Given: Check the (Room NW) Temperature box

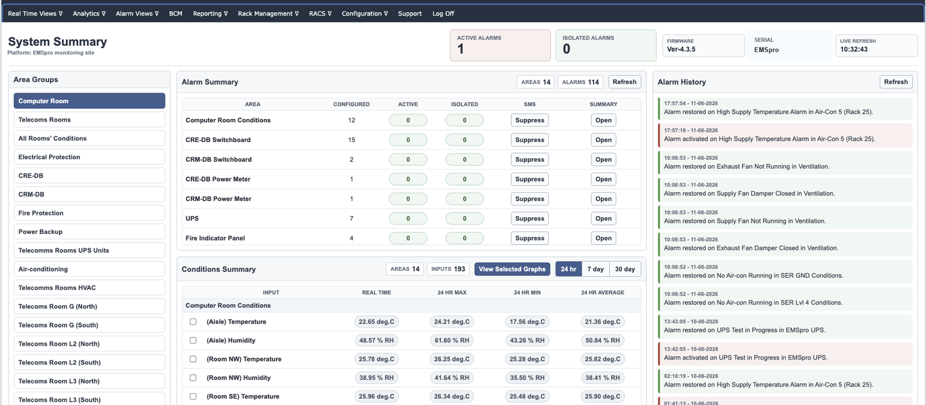Looking at the screenshot, I should tap(193, 359).
